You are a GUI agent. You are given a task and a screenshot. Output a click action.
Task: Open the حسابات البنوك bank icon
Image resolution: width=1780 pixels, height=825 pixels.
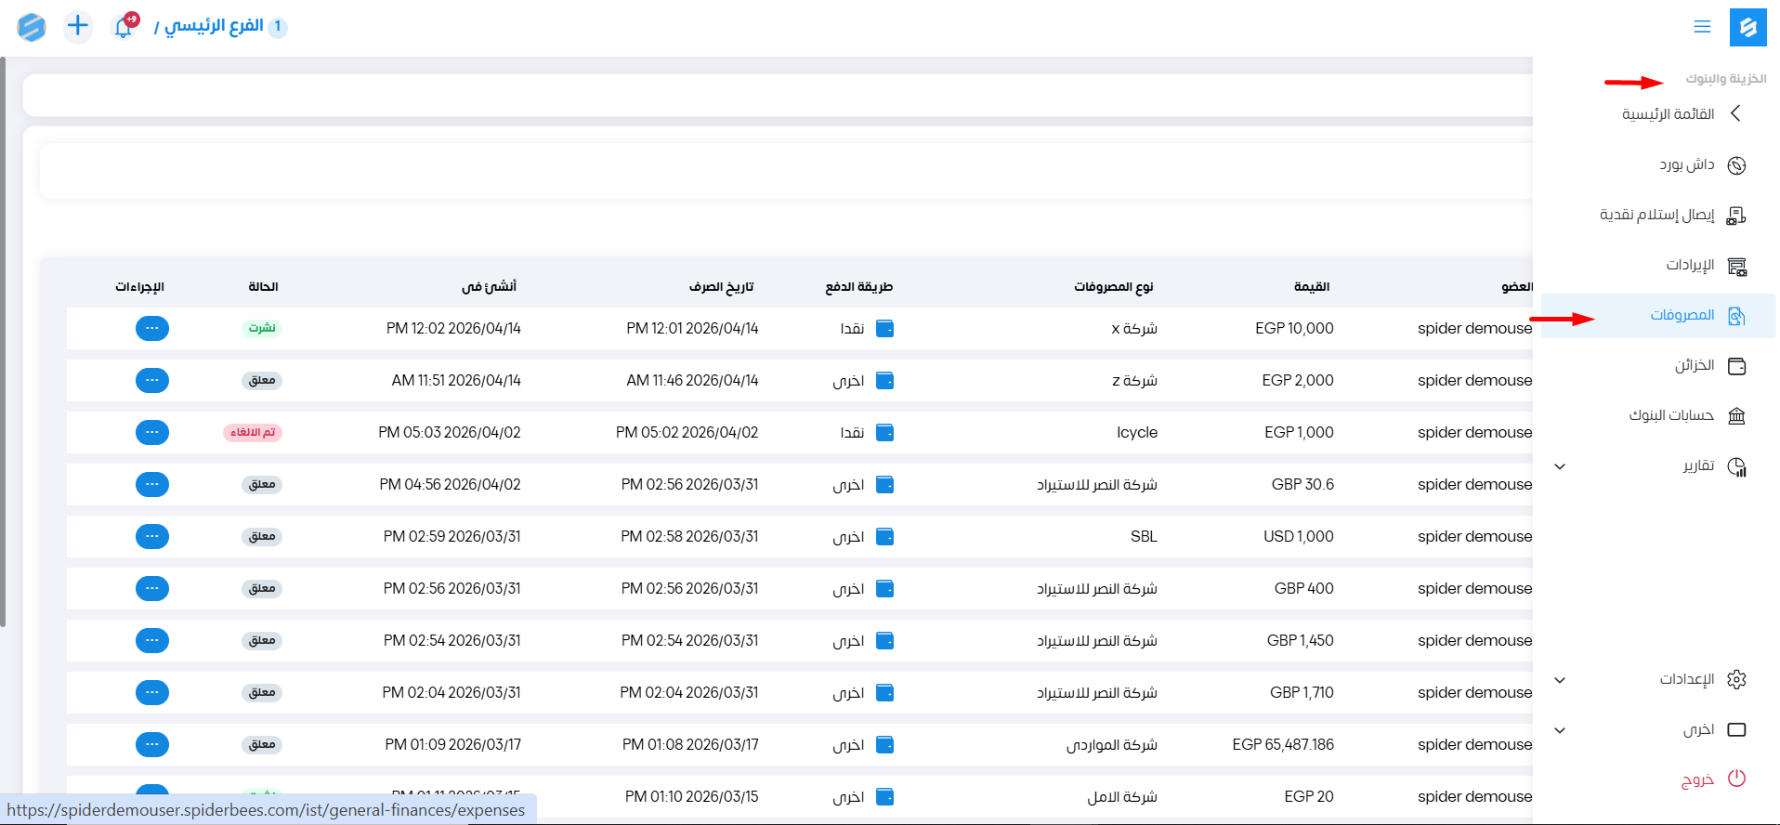pos(1736,416)
